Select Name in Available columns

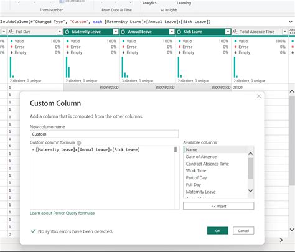click(215, 150)
